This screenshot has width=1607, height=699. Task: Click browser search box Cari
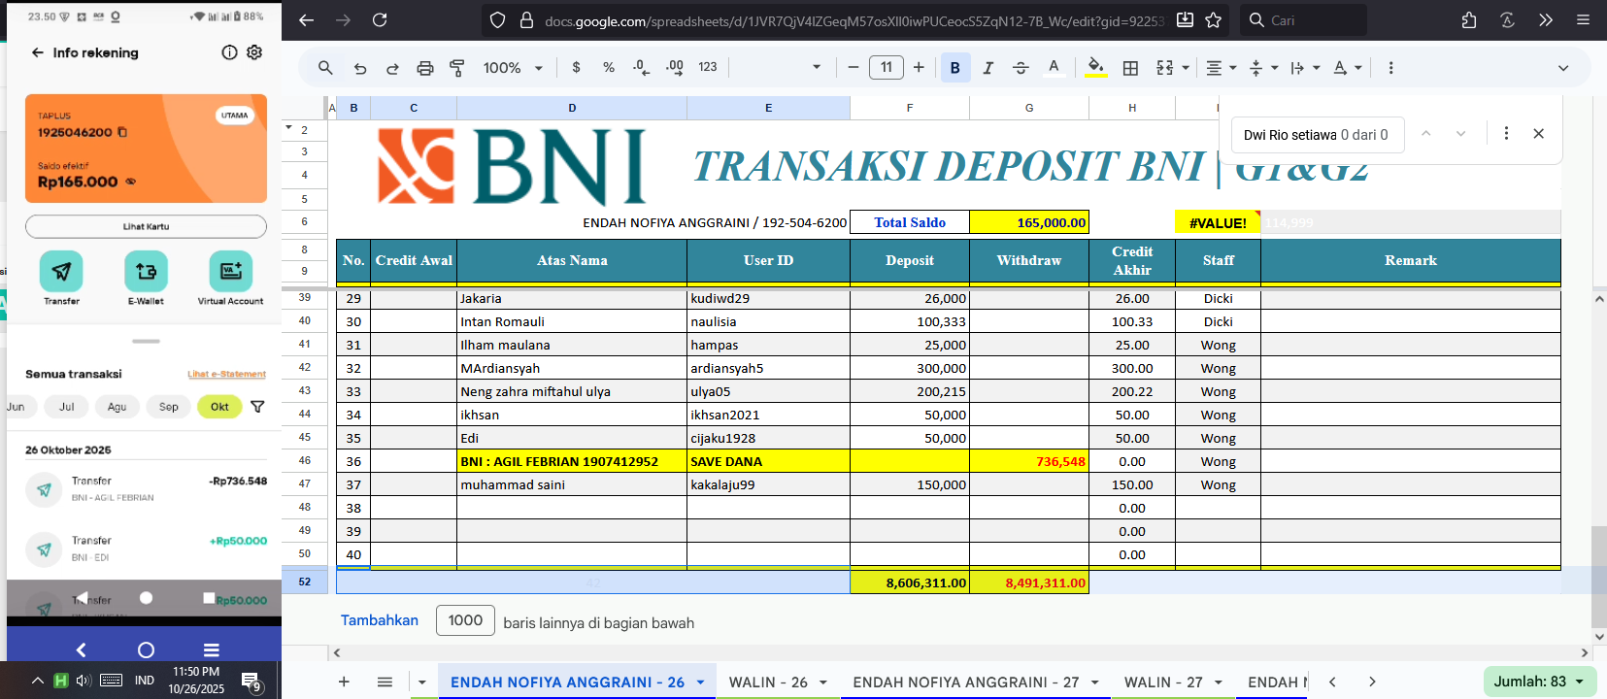point(1303,20)
